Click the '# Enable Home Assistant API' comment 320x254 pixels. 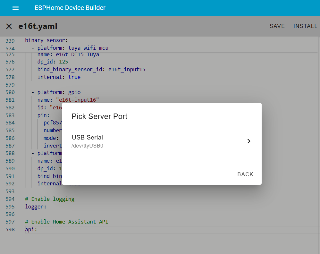[67, 222]
